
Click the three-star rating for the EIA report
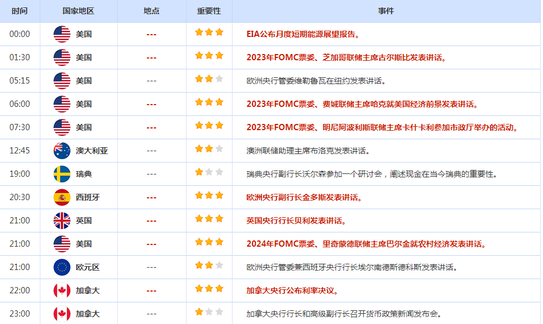pos(209,32)
